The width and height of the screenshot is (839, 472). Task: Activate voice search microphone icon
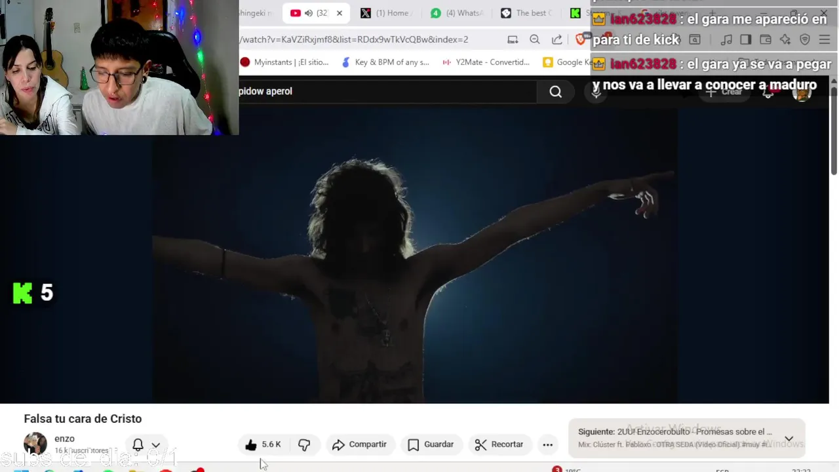[x=596, y=92]
